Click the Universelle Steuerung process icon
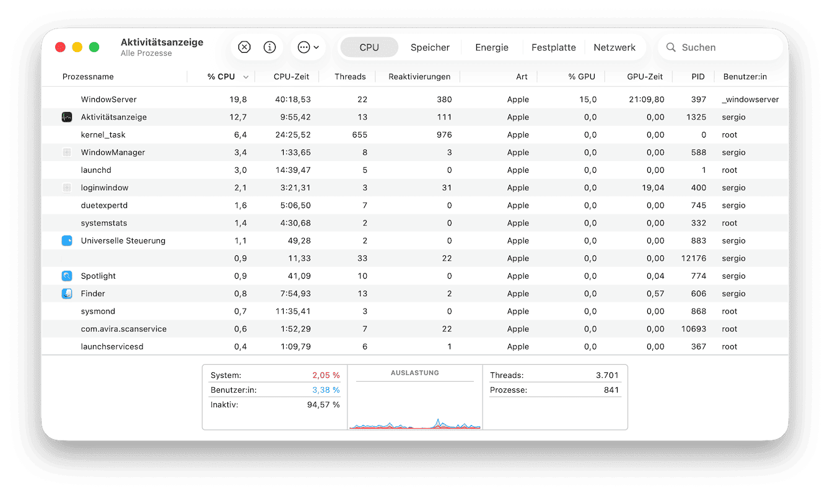Screen dimensions: 830x495 point(67,240)
